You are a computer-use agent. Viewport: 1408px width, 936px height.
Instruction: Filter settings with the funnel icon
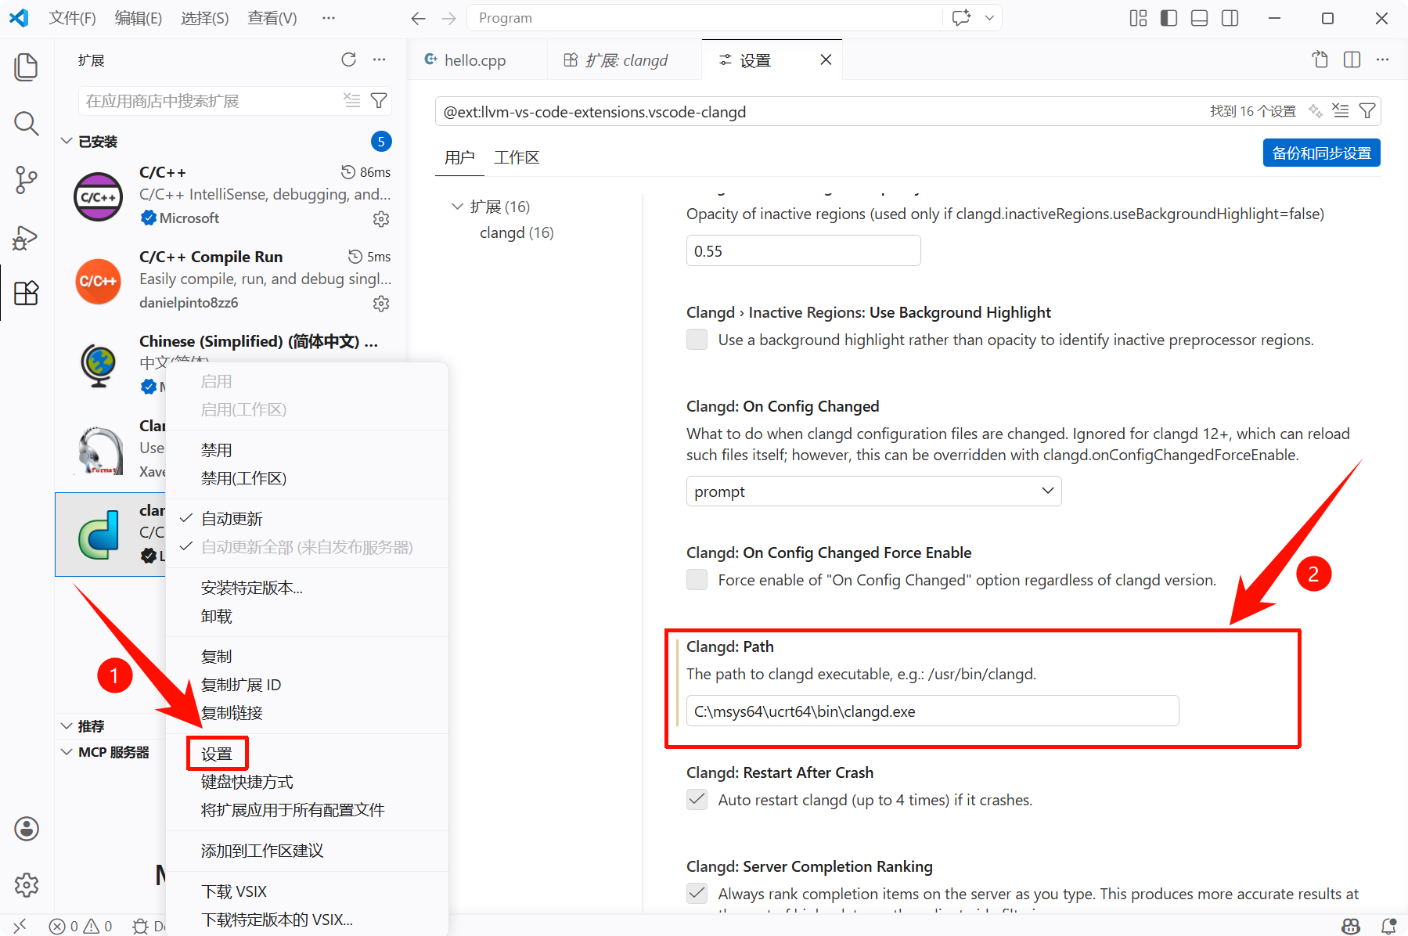click(1367, 111)
